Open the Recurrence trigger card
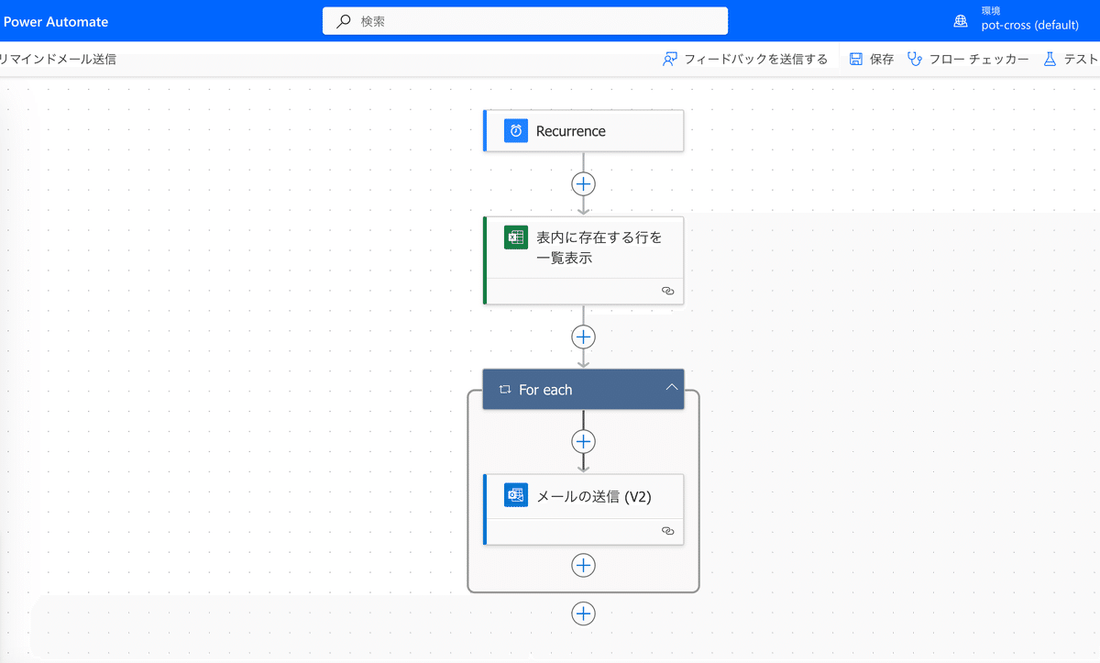The image size is (1100, 663). tap(584, 131)
